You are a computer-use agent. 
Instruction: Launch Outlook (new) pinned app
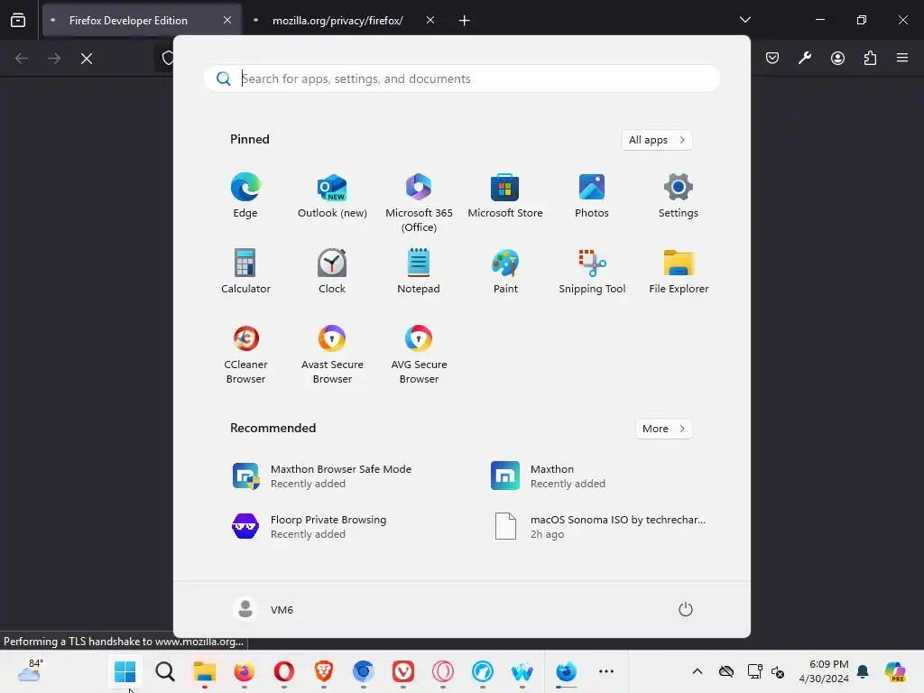point(332,196)
